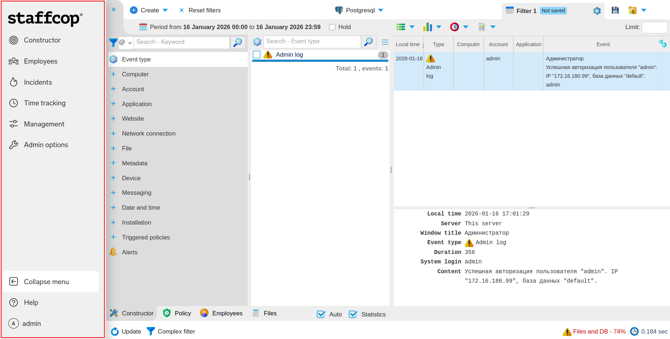Screen dimensions: 670x339
Task: Click the Update refresh icon
Action: [x=115, y=331]
